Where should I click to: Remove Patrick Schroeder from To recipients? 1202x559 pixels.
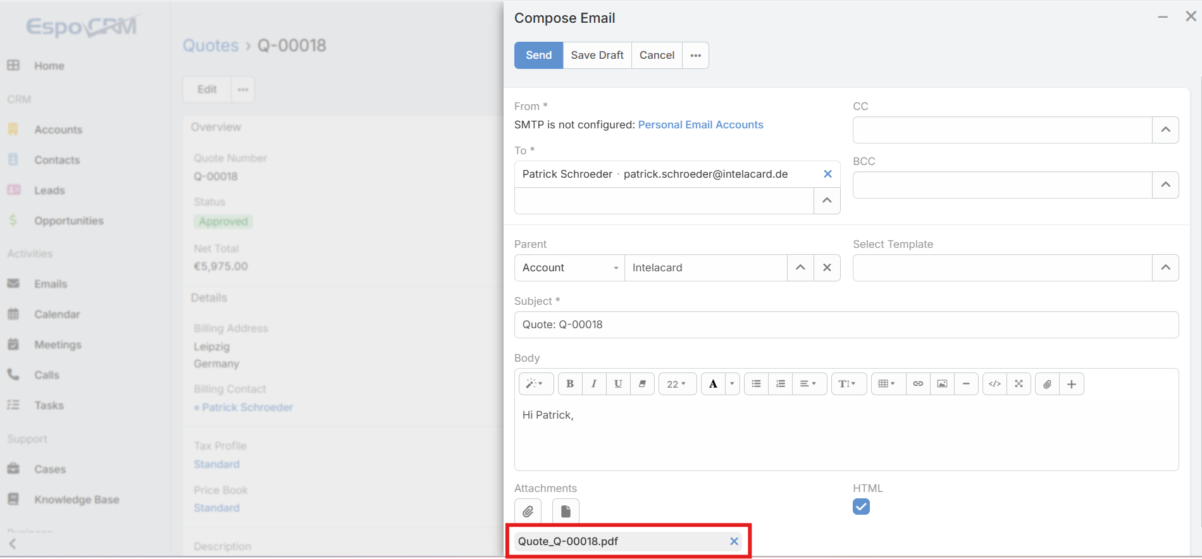827,174
